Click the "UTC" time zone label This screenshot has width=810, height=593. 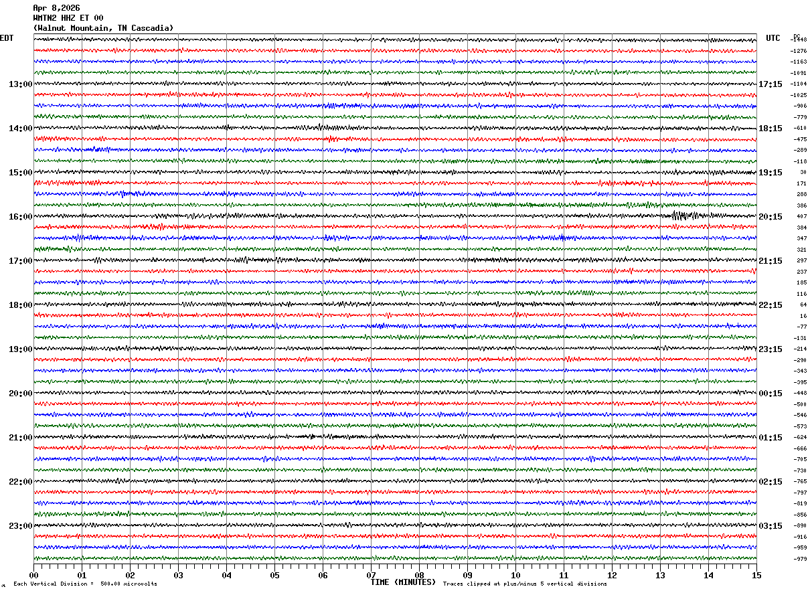pos(773,38)
